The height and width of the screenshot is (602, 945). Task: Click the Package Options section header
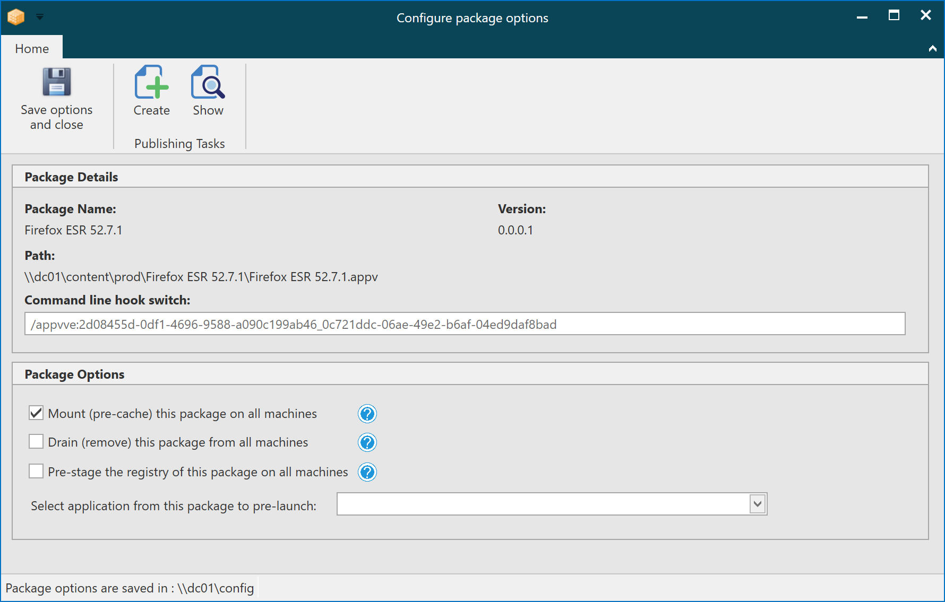(74, 374)
